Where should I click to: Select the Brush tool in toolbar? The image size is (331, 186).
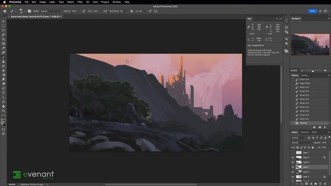4,57
